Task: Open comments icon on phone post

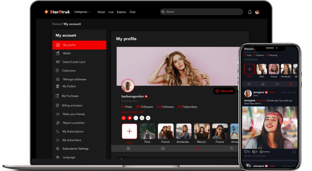Action: tap(253, 152)
